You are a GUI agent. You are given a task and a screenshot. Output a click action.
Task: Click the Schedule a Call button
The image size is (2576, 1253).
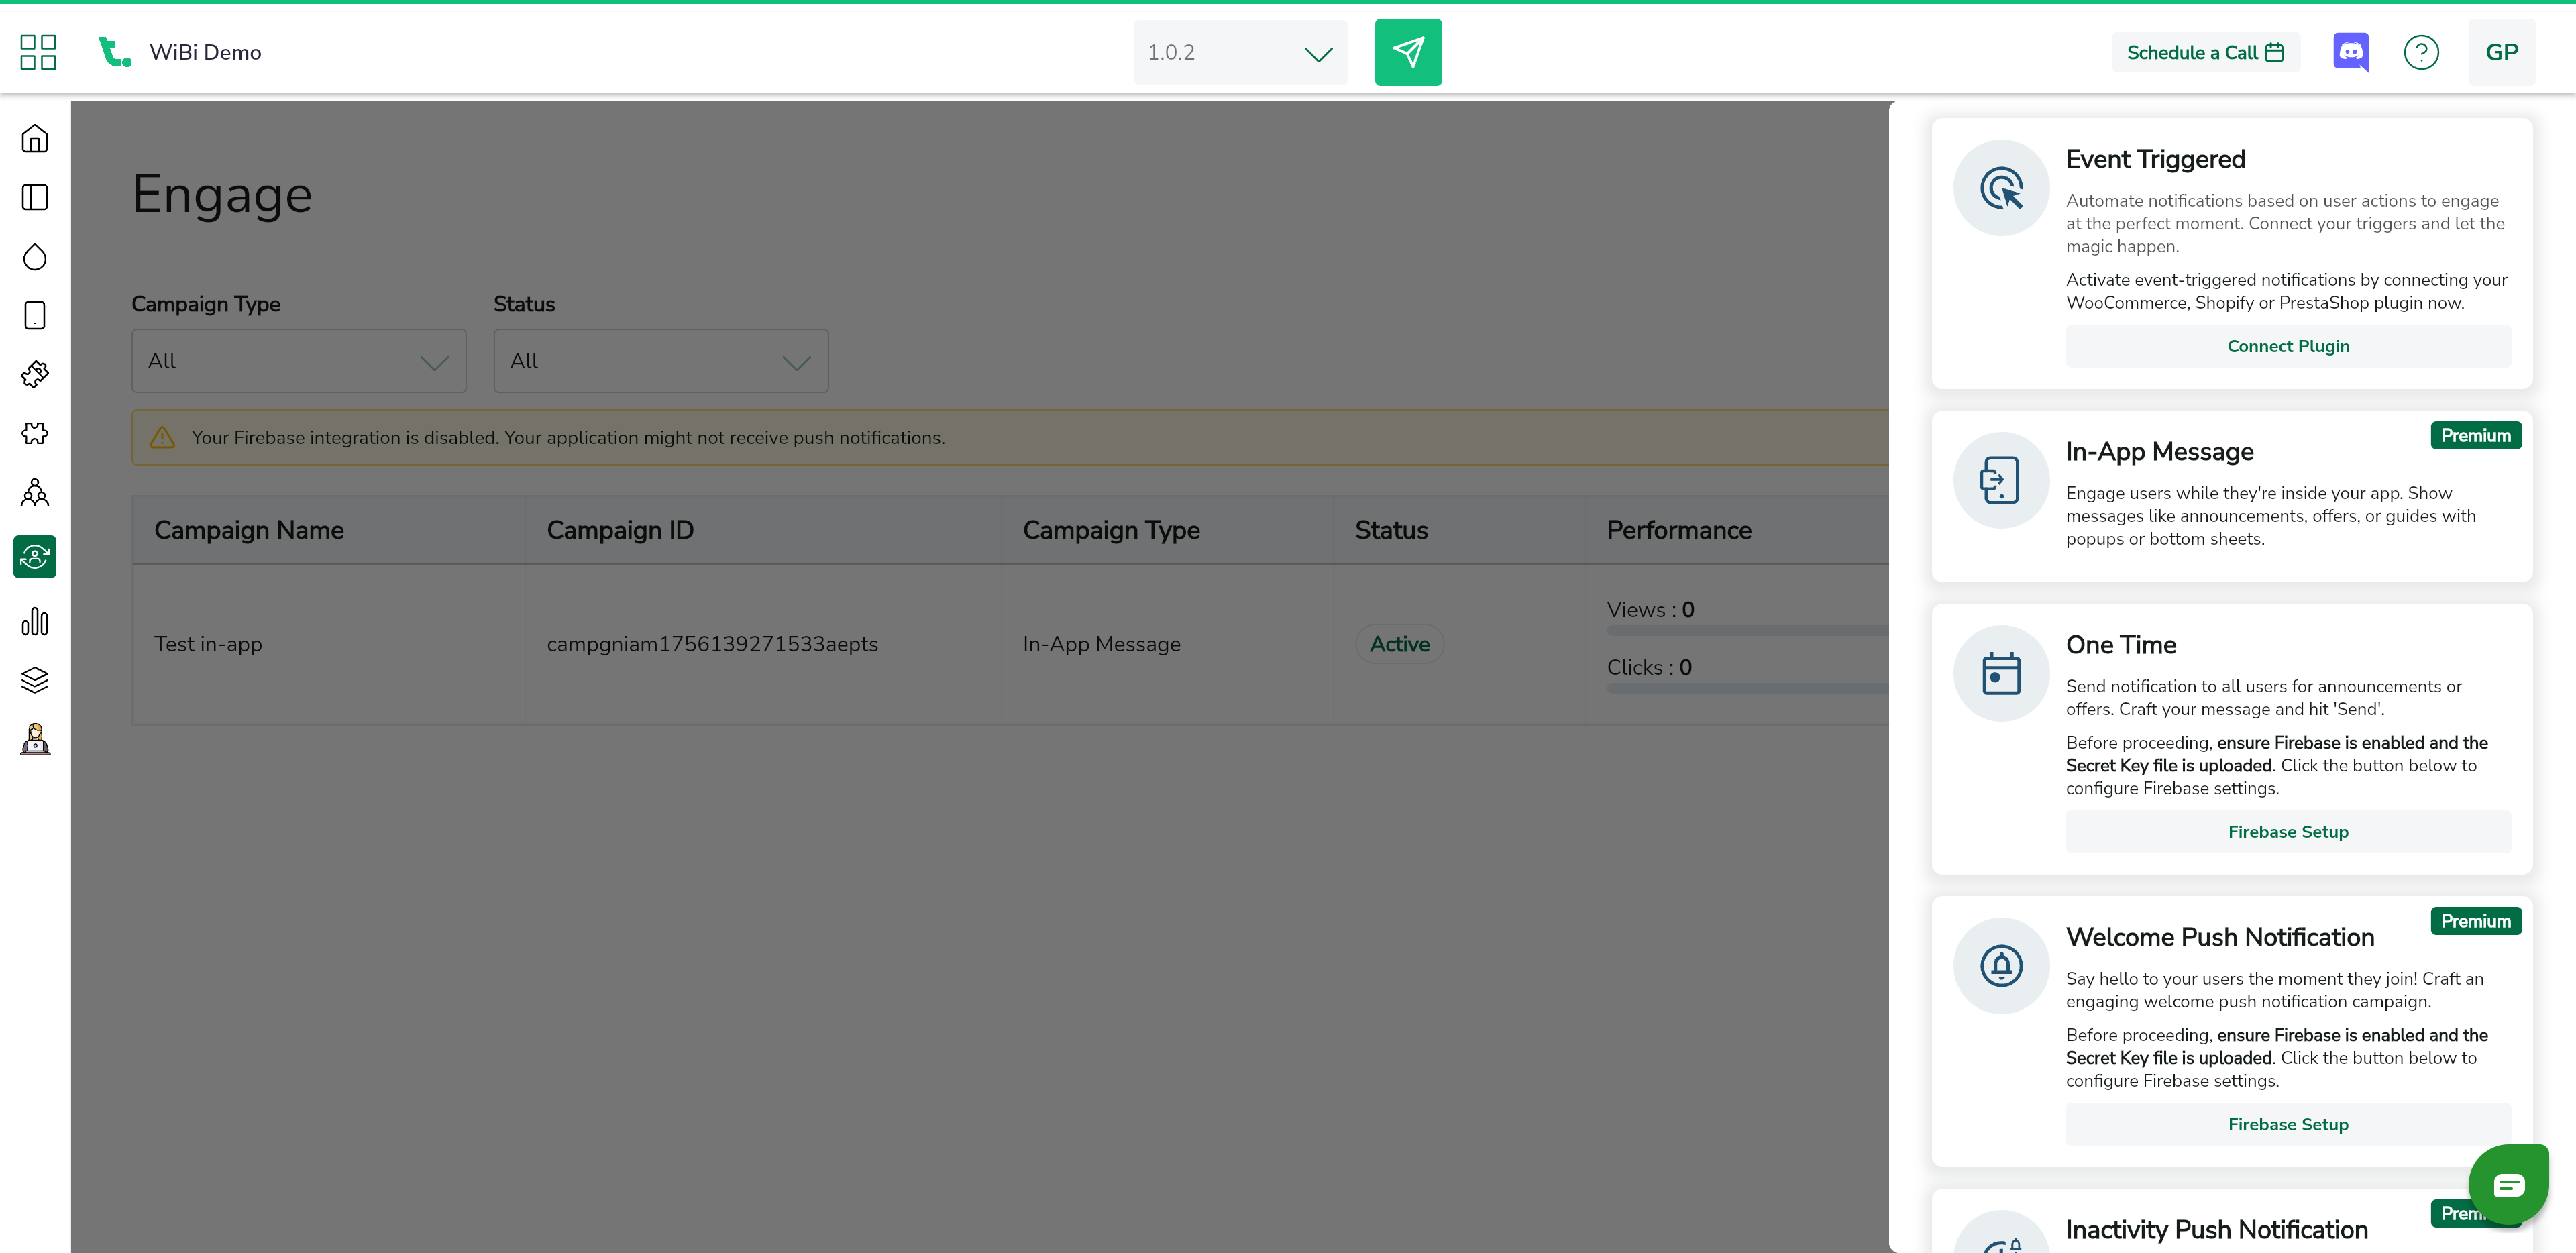coord(2205,53)
